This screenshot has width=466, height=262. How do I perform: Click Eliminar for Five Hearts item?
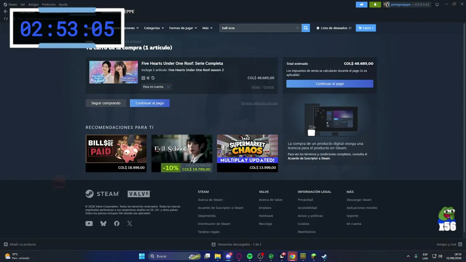click(x=269, y=87)
